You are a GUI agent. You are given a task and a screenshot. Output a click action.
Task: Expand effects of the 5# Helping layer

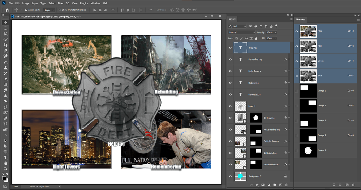[x=289, y=118]
